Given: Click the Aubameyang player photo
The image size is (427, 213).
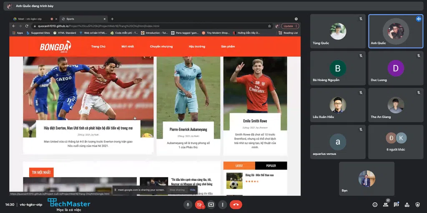Looking at the screenshot, I should click(188, 89).
